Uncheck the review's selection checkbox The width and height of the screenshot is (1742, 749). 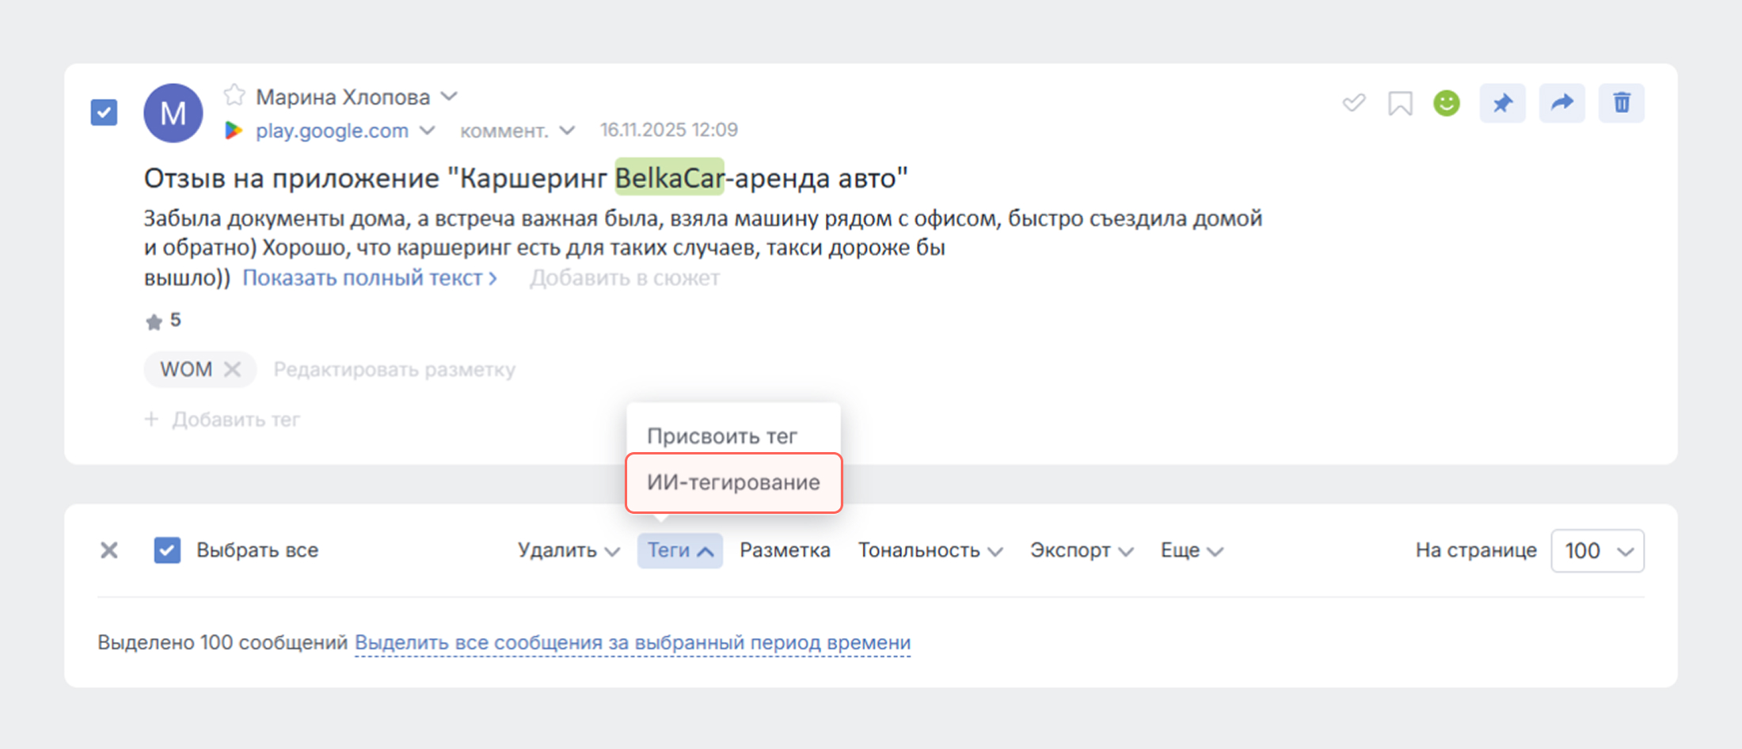tap(103, 112)
